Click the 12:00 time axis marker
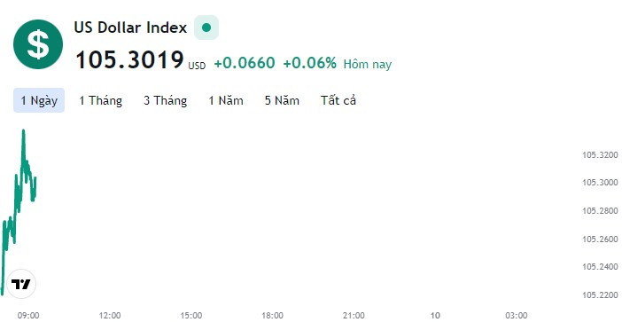622x322 pixels. tap(110, 315)
